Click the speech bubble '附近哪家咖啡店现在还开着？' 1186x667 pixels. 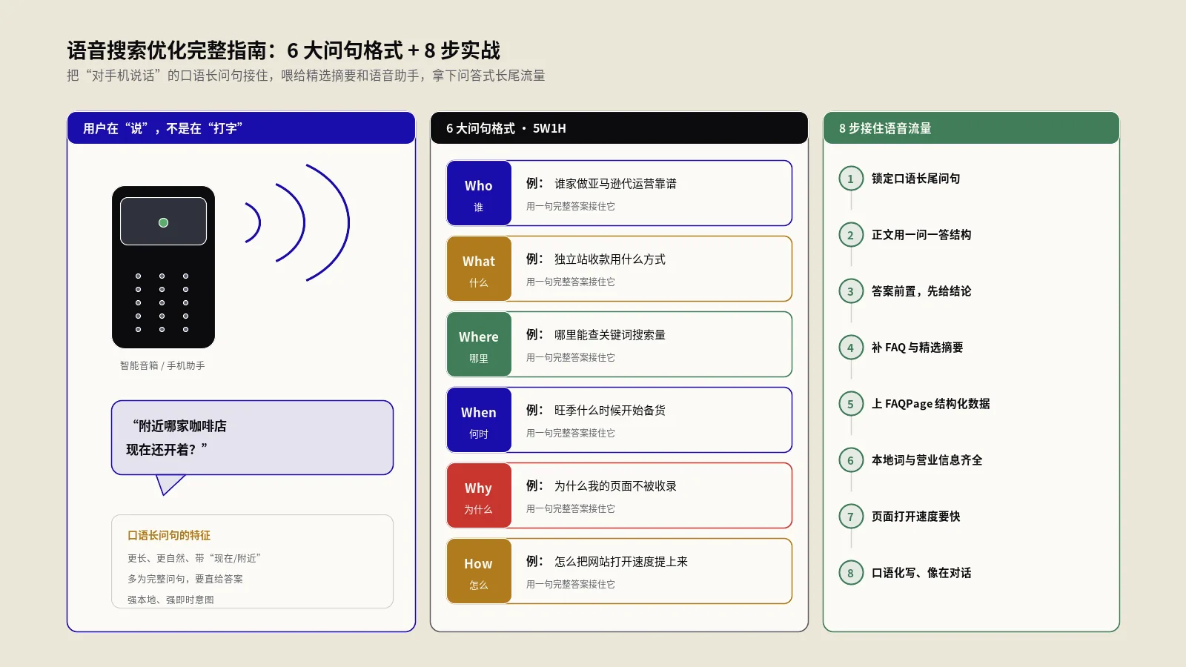tap(252, 438)
